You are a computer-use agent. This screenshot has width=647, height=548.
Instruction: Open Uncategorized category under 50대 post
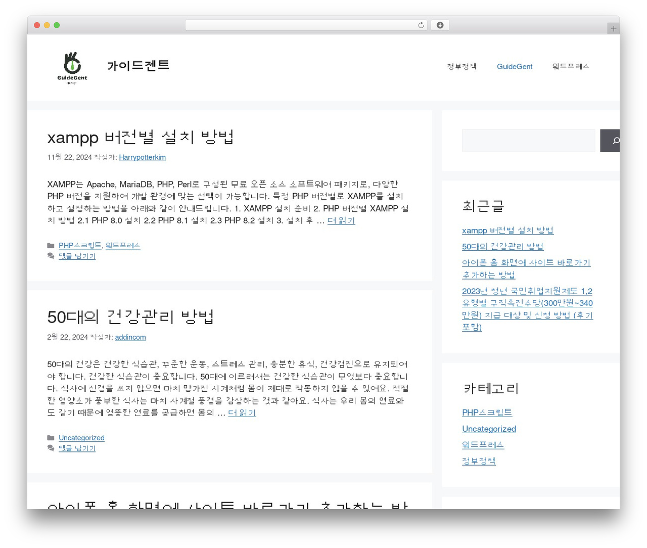click(81, 438)
